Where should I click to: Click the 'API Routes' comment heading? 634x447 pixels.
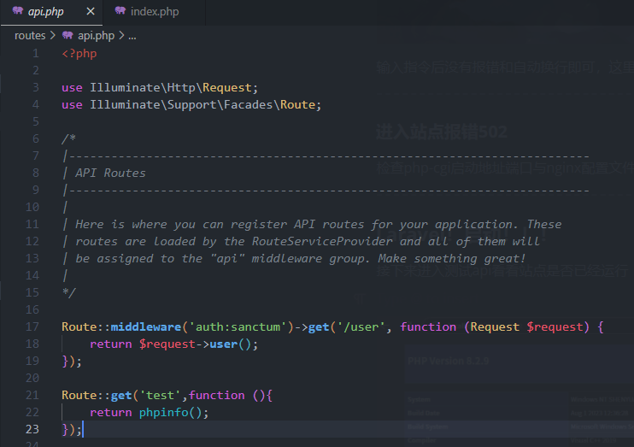point(110,173)
